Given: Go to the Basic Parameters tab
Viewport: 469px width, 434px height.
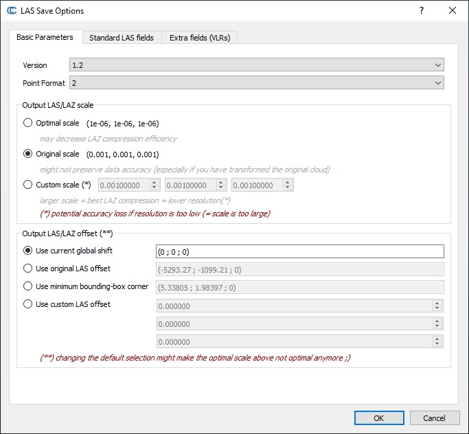Looking at the screenshot, I should (45, 37).
